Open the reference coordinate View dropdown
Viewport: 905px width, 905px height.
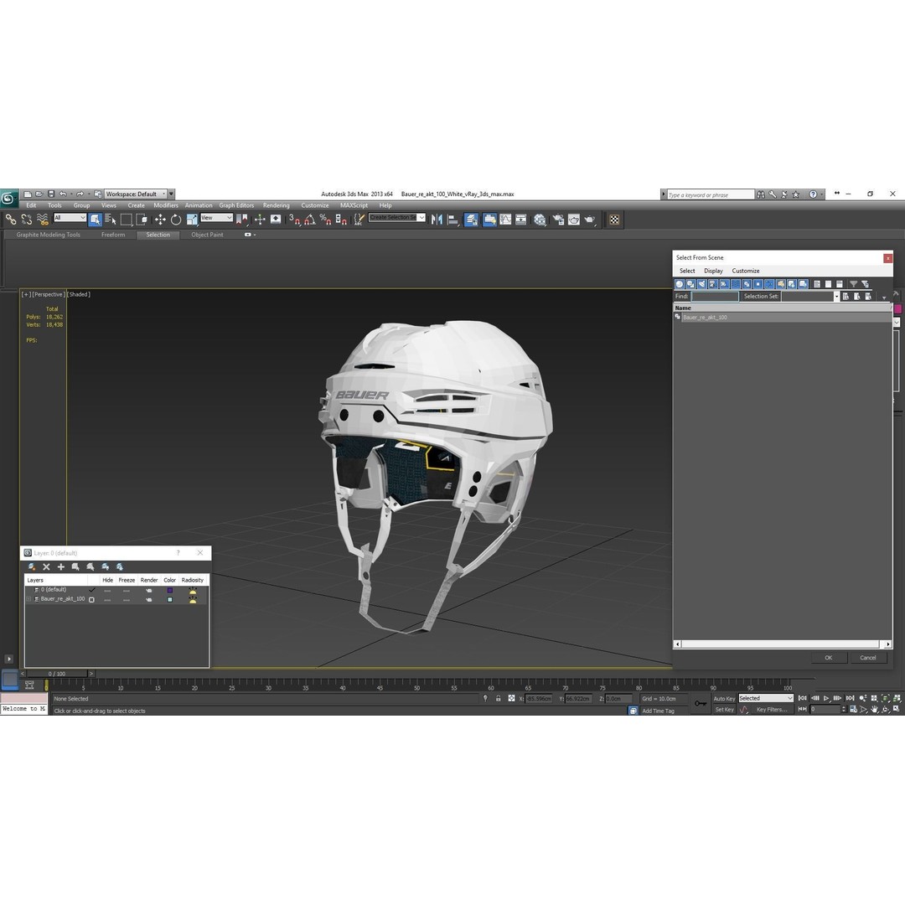point(216,218)
